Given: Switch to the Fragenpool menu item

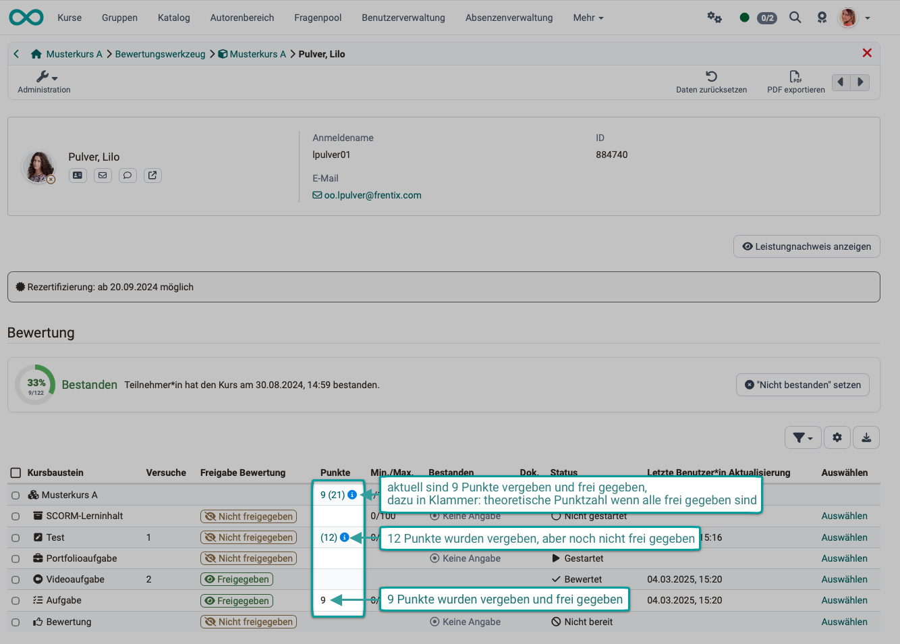Looking at the screenshot, I should pyautogui.click(x=317, y=18).
